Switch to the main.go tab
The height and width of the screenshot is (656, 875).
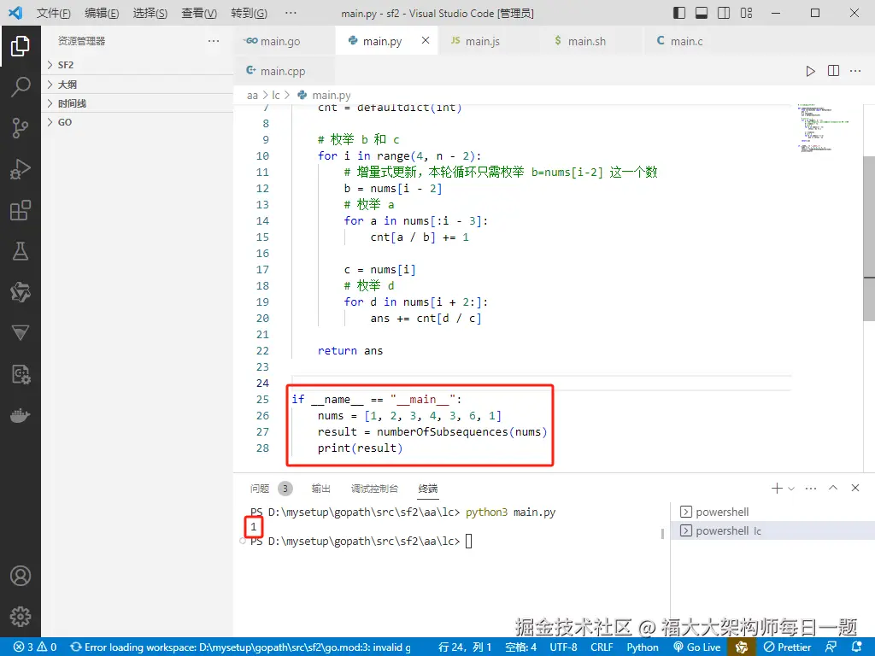[285, 41]
